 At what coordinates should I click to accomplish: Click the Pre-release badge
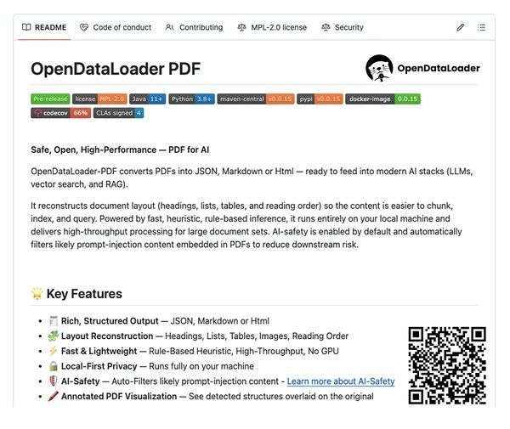50,99
